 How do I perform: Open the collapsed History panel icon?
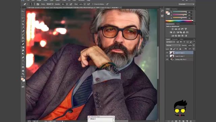click(162, 11)
